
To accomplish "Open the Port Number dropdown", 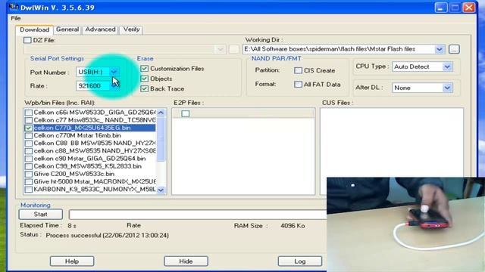I will (114, 72).
